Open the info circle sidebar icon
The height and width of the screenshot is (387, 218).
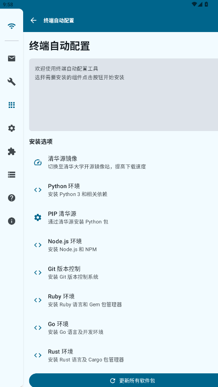coord(12,221)
